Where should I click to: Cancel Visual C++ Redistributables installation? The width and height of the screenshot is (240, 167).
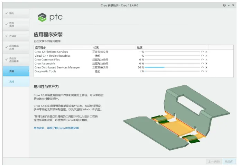(206, 56)
